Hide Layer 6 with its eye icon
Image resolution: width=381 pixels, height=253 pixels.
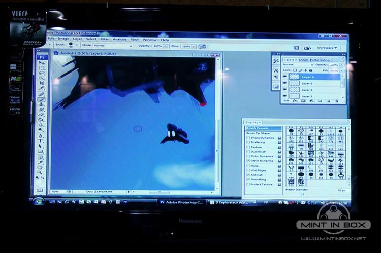(285, 76)
